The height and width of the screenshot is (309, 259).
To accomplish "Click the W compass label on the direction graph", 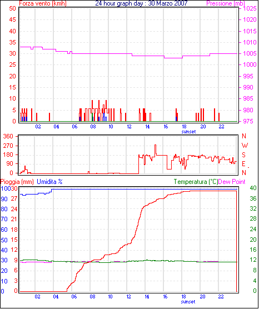I will pyautogui.click(x=245, y=146).
